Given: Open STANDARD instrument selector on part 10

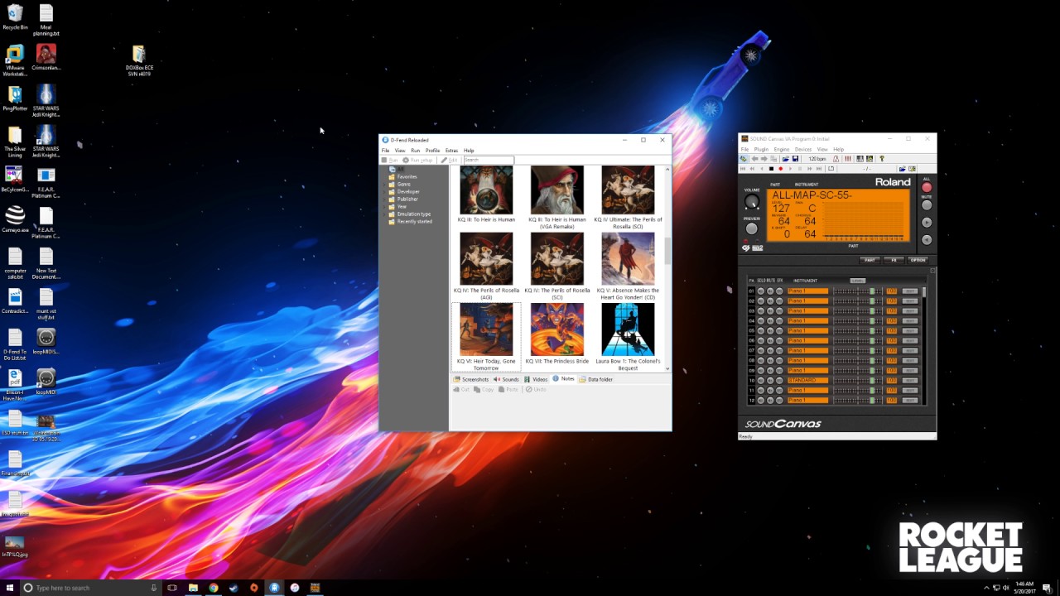Looking at the screenshot, I should tap(808, 381).
